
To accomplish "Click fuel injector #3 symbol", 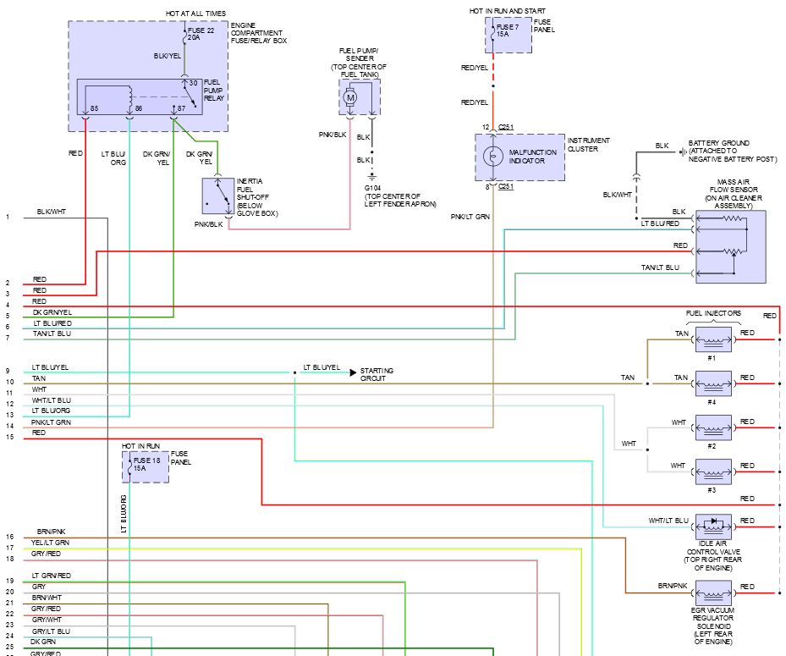I will click(x=712, y=471).
